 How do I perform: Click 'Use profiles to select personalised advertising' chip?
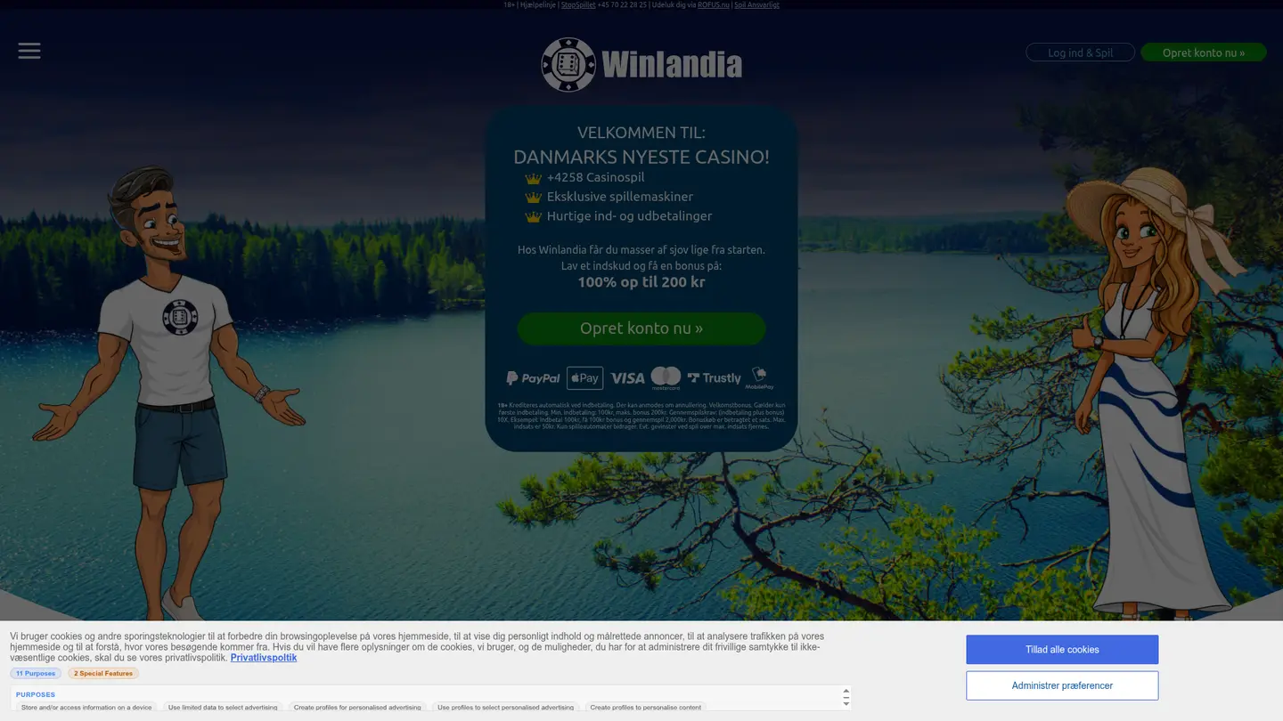pyautogui.click(x=505, y=707)
